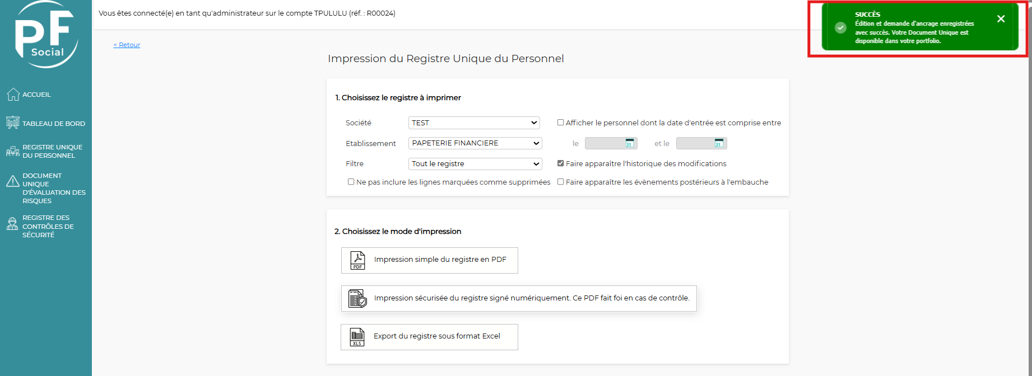This screenshot has width=1032, height=376.
Task: Click Export du registre sous format Excel
Action: [436, 336]
